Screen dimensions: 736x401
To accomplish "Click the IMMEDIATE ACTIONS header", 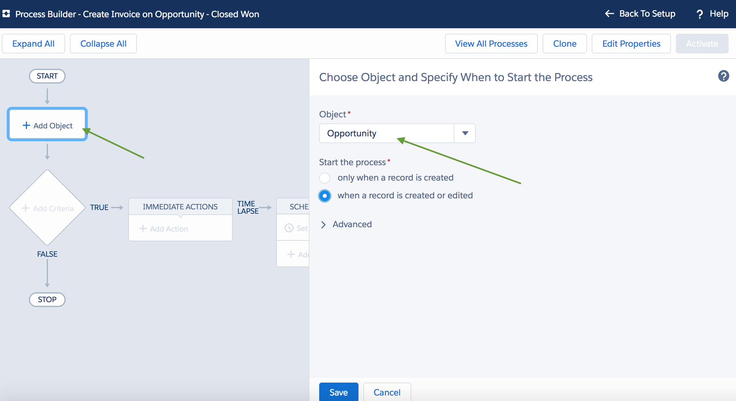I will point(180,207).
